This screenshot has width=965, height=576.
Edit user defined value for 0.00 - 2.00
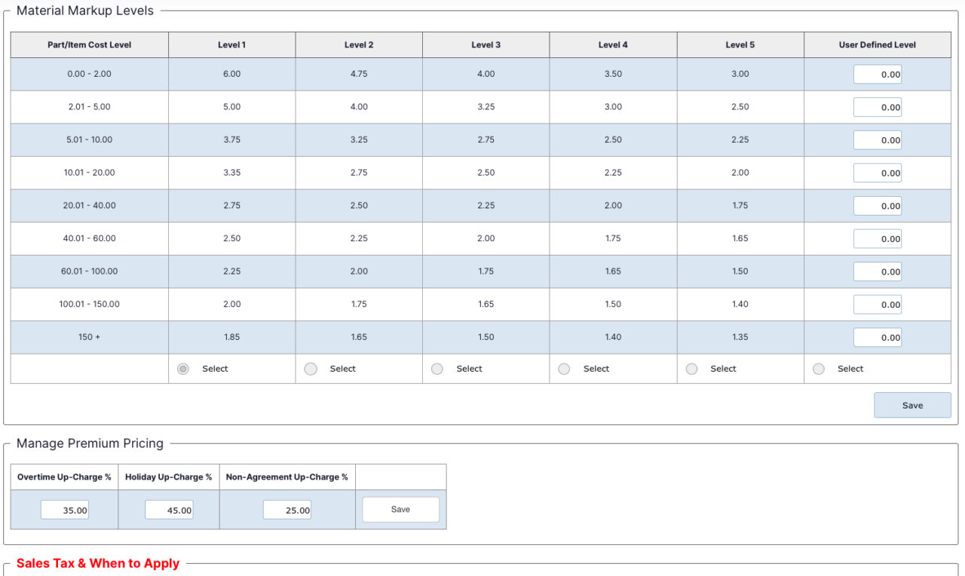878,75
